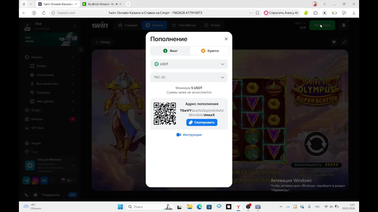378x212 pixels.
Task: Expand the Лобби sidebar item
Action: (x=72, y=66)
